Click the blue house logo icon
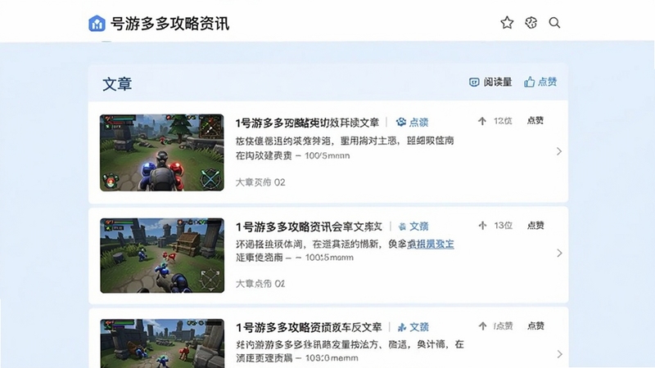Screen dimensions: 655x368 [x=97, y=24]
